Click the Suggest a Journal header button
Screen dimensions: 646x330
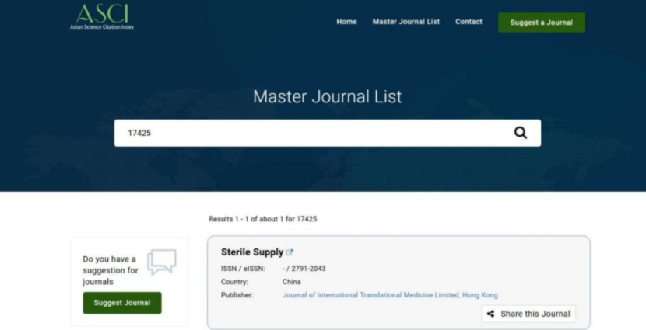[x=542, y=23]
